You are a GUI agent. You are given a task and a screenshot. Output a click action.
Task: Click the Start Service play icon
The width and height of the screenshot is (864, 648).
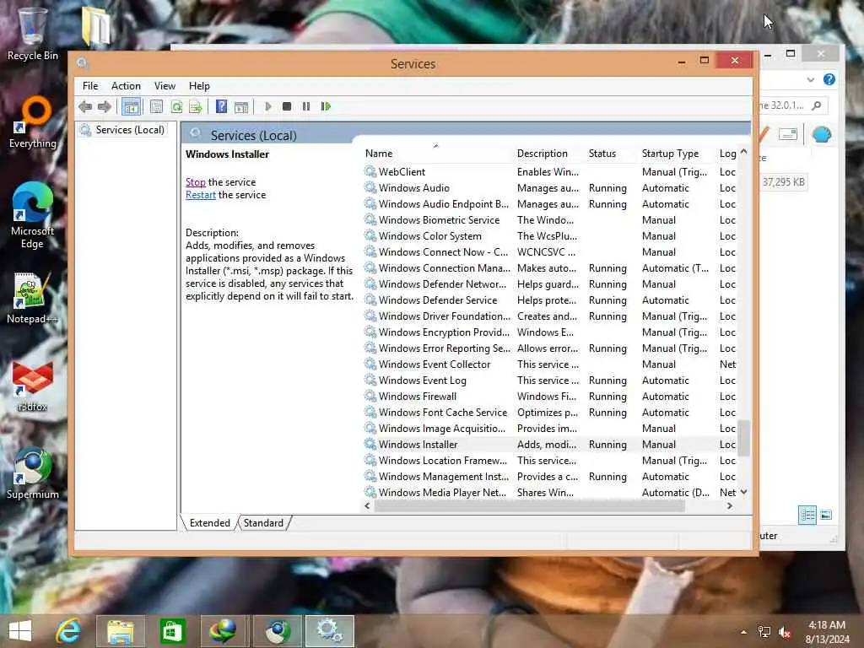pyautogui.click(x=267, y=106)
